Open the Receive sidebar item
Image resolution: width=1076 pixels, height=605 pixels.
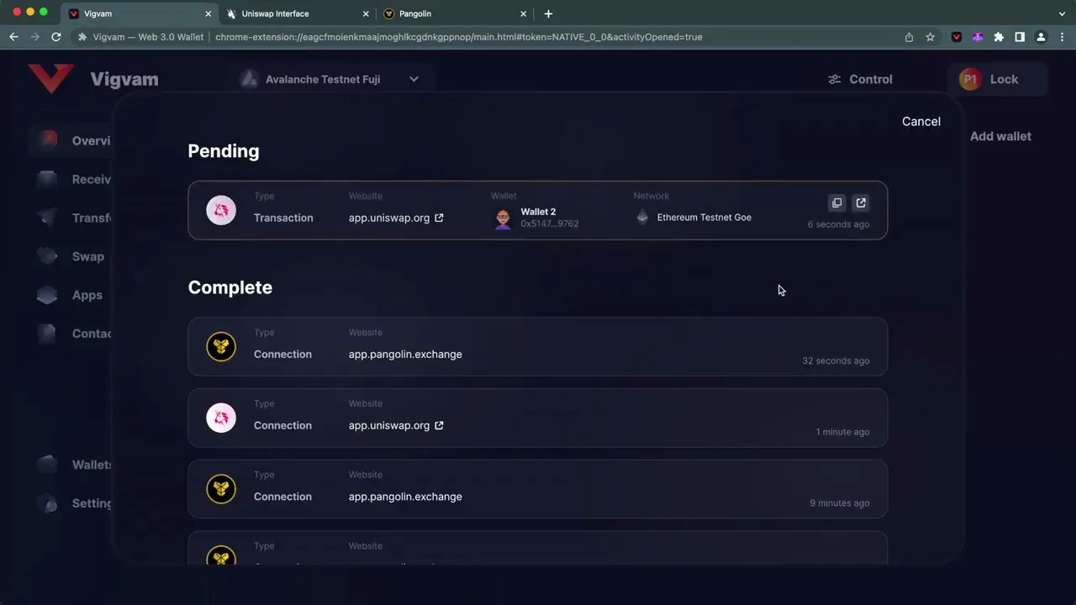coord(74,179)
